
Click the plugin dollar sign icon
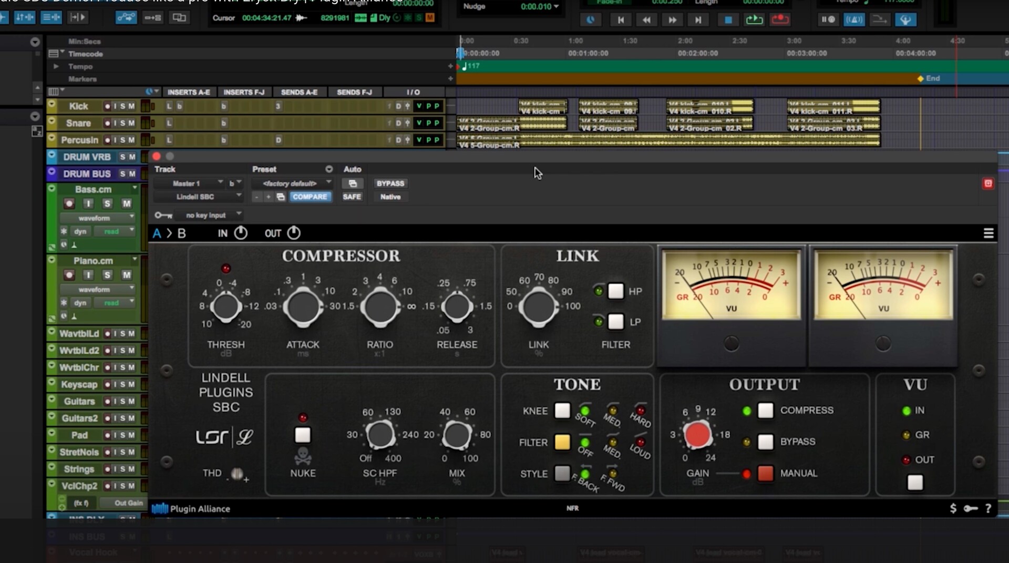coord(953,508)
